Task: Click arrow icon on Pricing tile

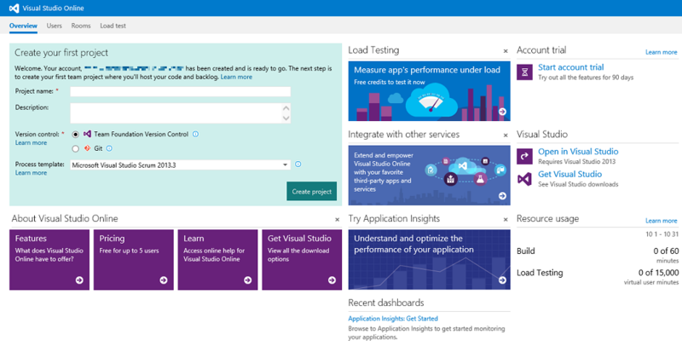Action: 164,280
